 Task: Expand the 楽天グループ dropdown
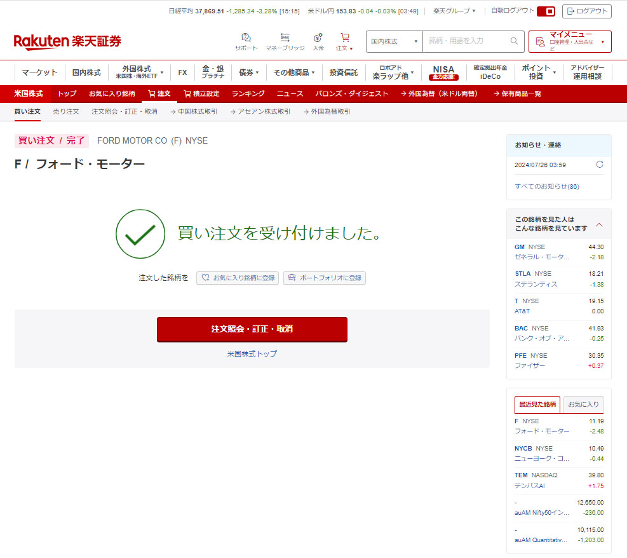[x=454, y=11]
